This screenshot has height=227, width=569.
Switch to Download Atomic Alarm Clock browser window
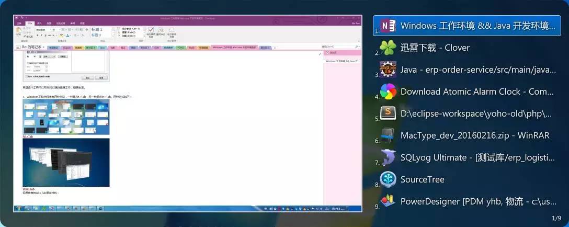pos(466,92)
